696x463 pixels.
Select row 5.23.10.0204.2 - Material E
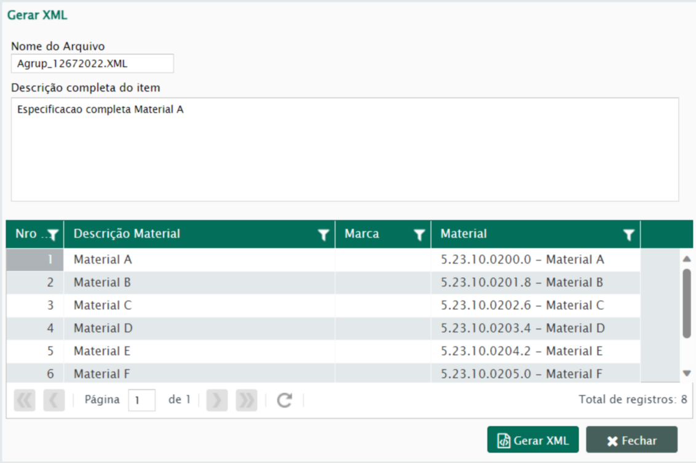coord(523,351)
